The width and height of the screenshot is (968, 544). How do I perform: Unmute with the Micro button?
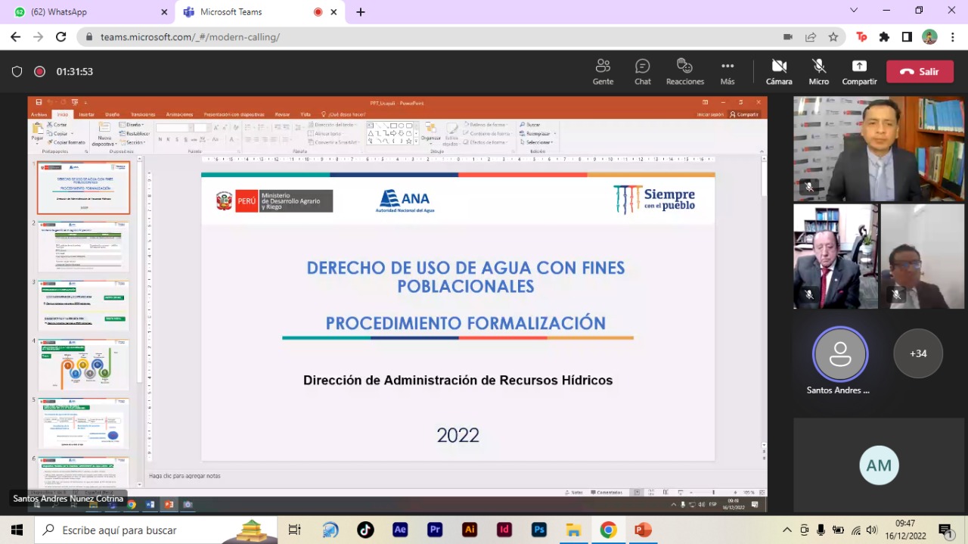click(818, 72)
